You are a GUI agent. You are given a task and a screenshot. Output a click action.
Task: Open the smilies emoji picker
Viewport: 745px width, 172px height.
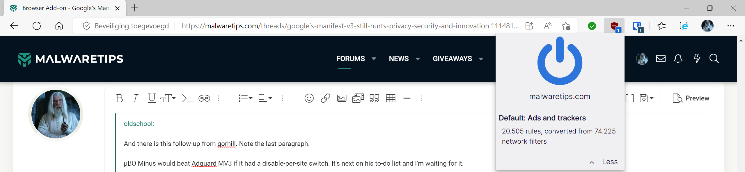[x=309, y=98]
